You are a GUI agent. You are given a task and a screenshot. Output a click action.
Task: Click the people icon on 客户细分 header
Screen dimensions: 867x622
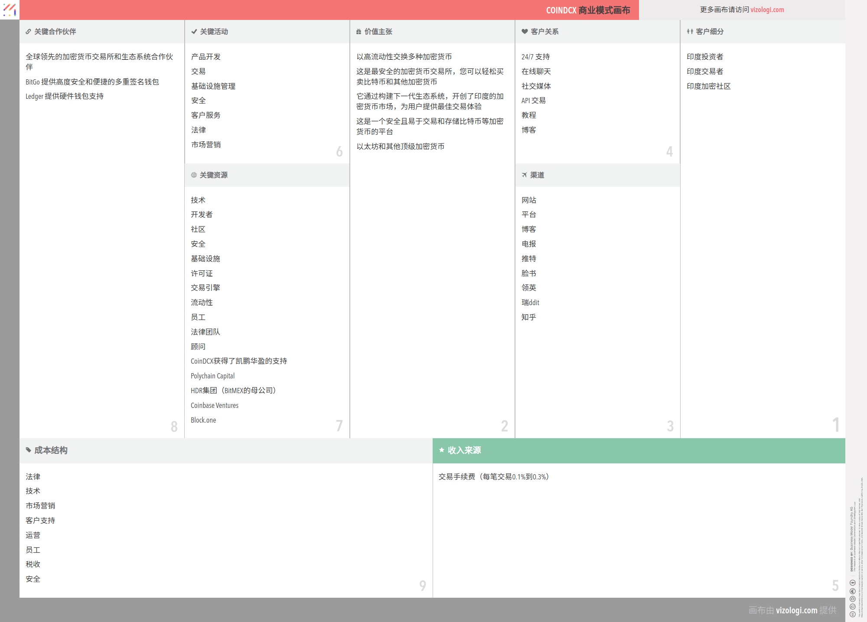(x=689, y=31)
